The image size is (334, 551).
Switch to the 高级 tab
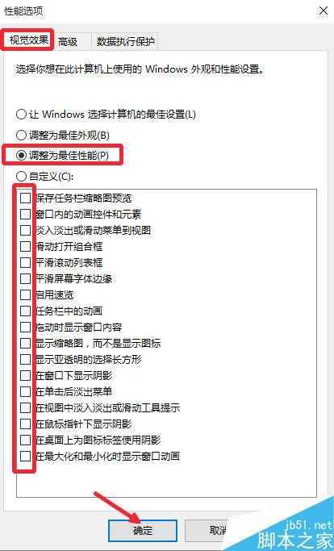70,41
